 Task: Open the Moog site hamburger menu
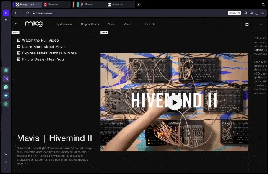click(x=260, y=24)
